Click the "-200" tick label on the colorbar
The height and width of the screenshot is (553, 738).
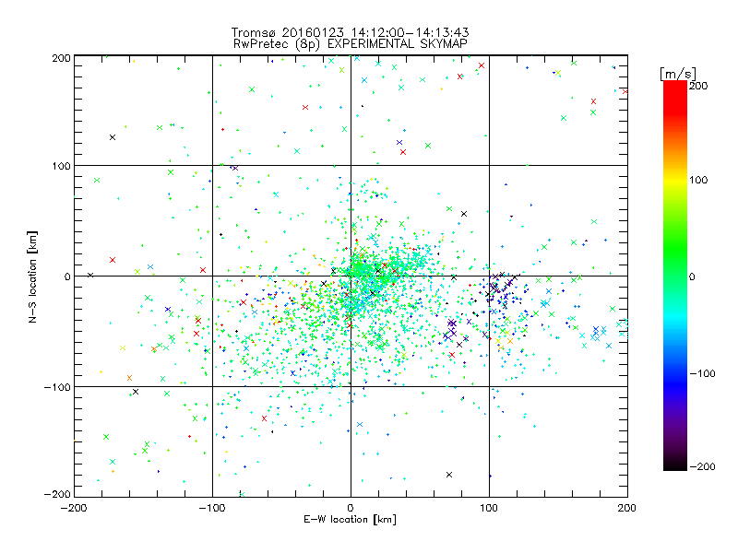[702, 466]
